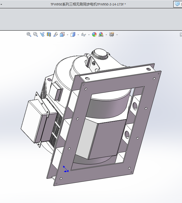Click the Apply Scene icon
The height and width of the screenshot is (203, 182).
pyautogui.click(x=101, y=34)
